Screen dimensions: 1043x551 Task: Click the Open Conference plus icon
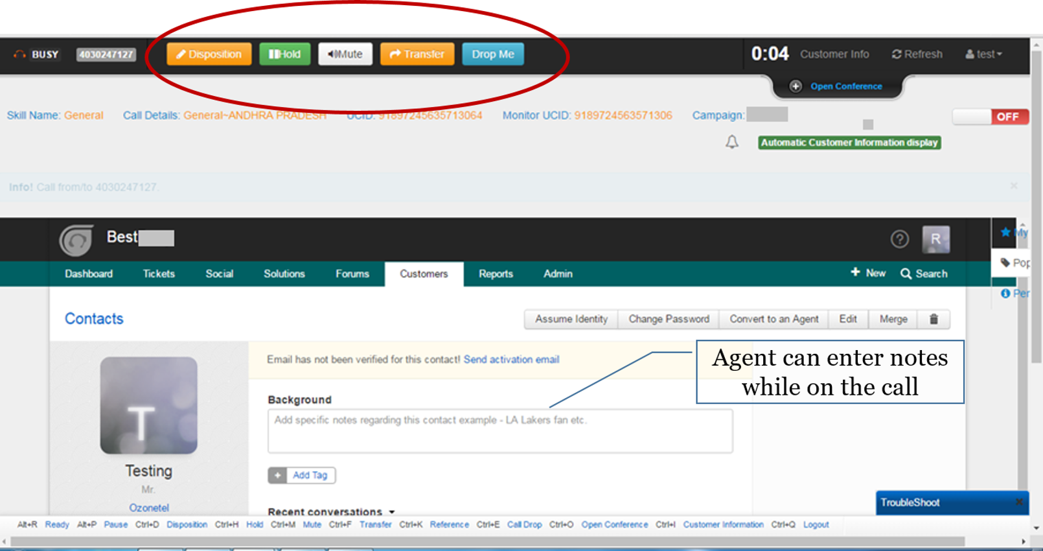(796, 86)
